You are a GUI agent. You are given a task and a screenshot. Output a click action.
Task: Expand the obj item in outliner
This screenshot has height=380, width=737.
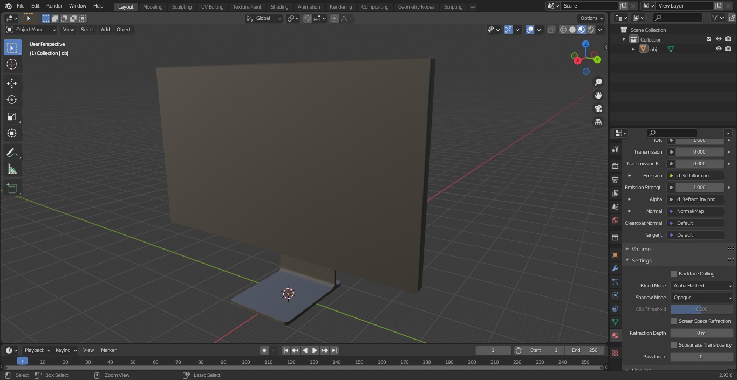pos(633,49)
